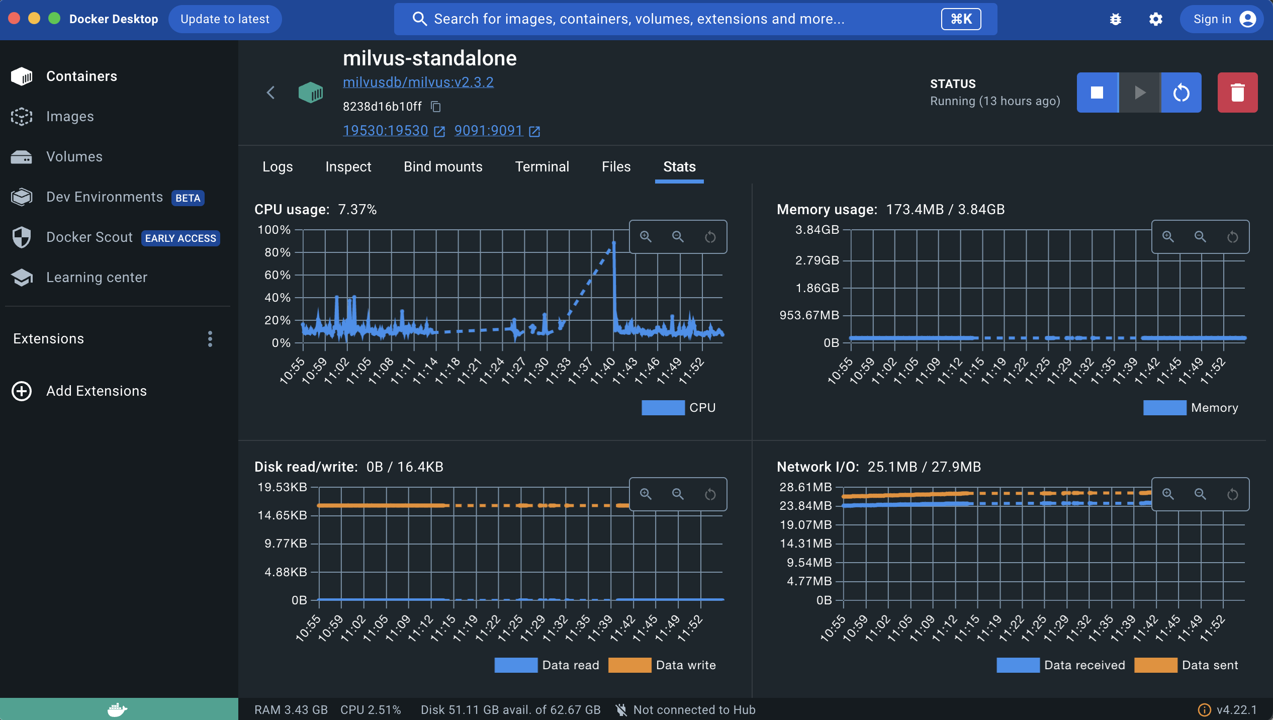The image size is (1273, 720).
Task: Open Docker Desktop settings gear
Action: pyautogui.click(x=1156, y=19)
